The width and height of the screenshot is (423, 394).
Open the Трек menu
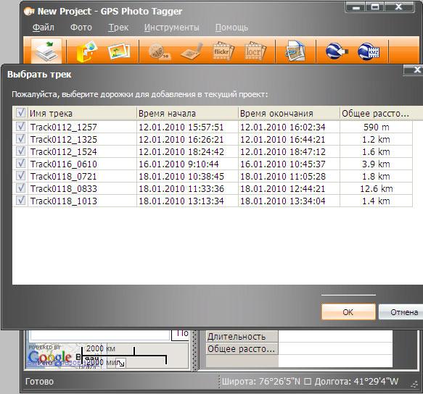(118, 28)
